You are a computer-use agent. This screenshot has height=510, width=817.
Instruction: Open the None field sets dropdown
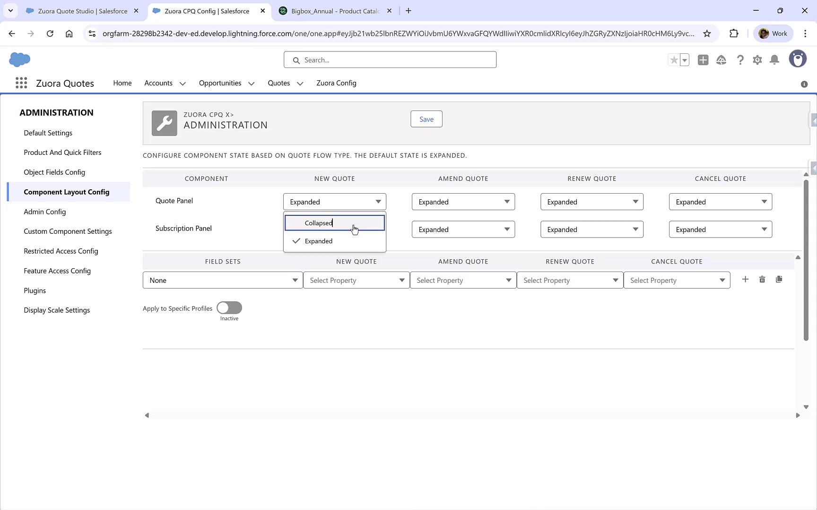222,280
